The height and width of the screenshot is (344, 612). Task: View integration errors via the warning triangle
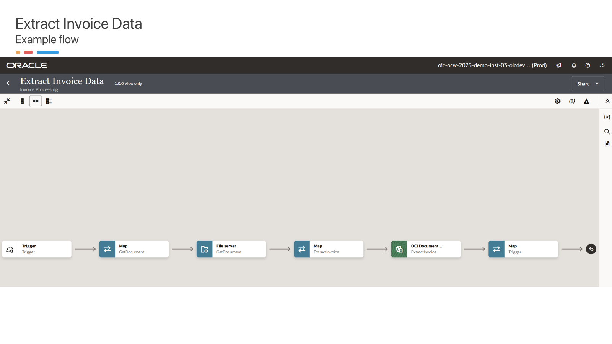tap(586, 101)
